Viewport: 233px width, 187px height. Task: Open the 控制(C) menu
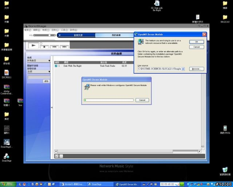tap(55, 30)
